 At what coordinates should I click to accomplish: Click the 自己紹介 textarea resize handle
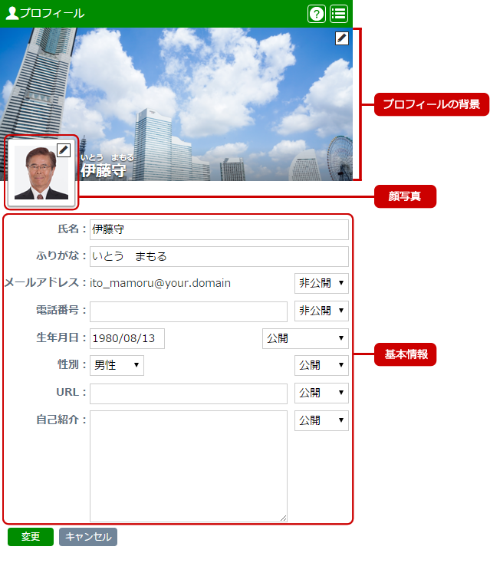[283, 518]
